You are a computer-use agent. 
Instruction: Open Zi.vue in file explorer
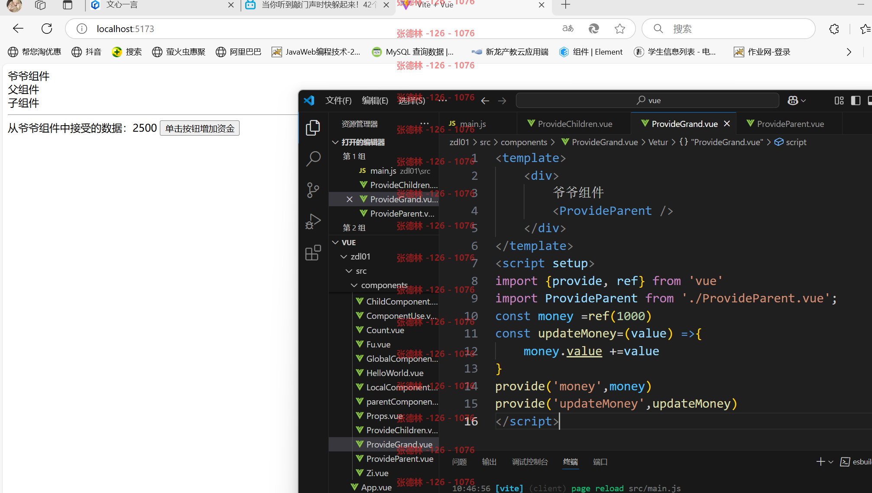click(377, 473)
